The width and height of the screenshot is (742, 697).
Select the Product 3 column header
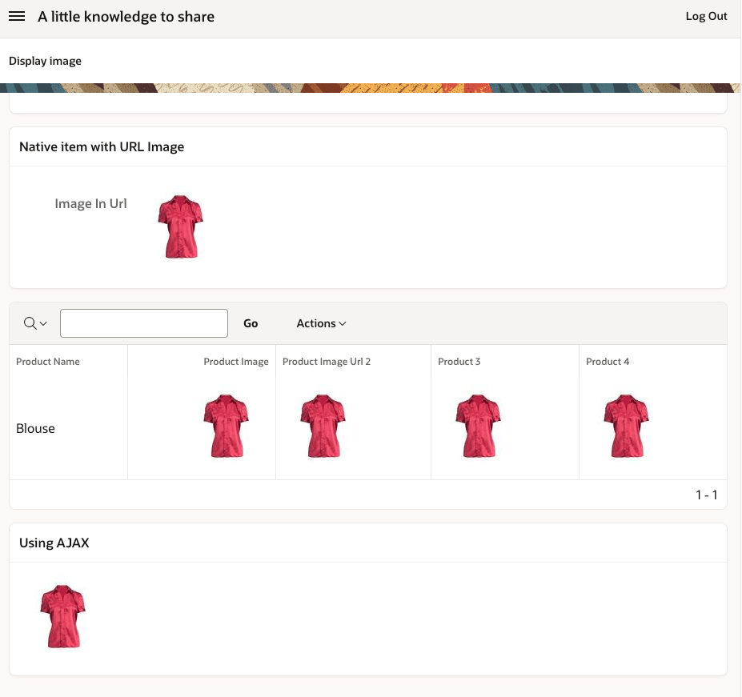point(459,362)
